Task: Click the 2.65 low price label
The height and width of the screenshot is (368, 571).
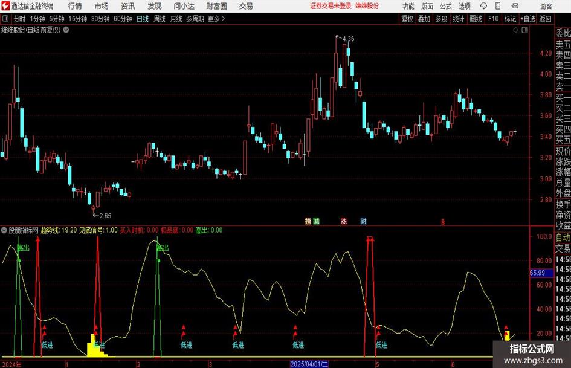Action: pos(105,216)
